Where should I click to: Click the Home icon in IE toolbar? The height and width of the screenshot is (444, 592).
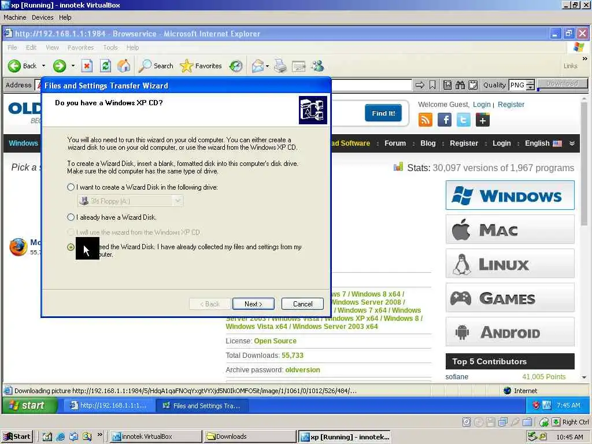pos(124,66)
